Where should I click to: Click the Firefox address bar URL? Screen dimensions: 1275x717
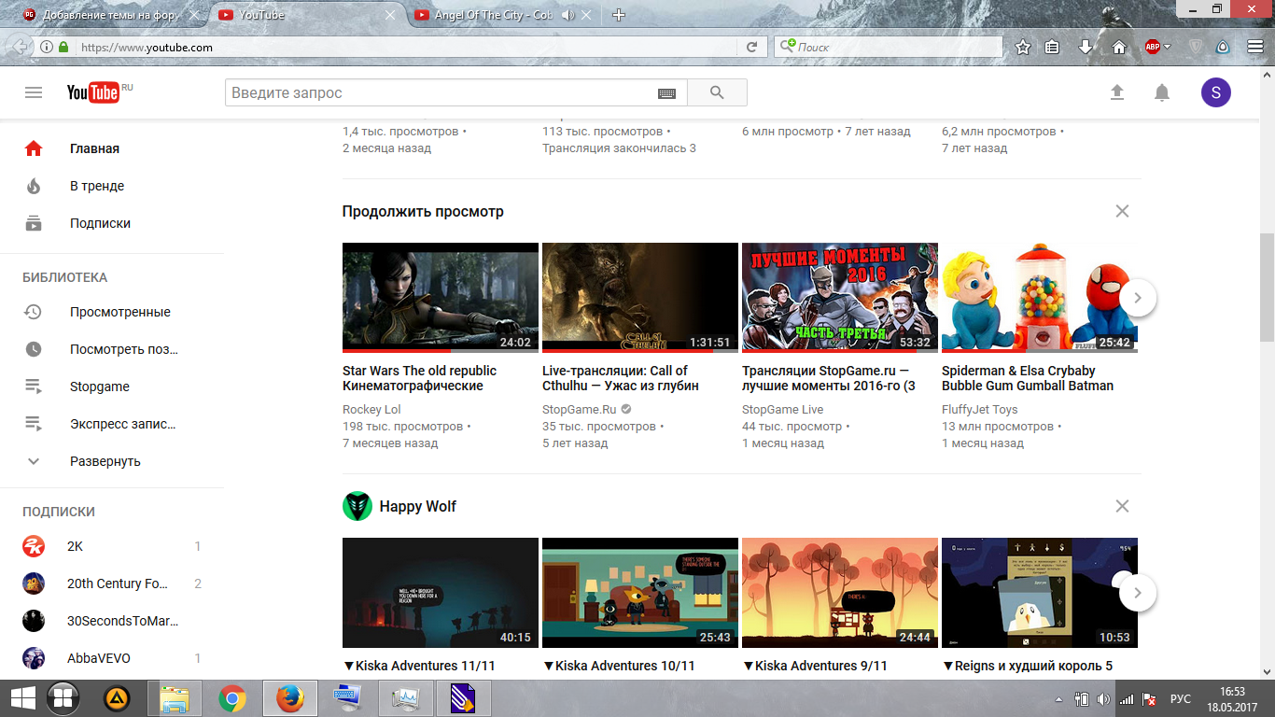point(147,47)
